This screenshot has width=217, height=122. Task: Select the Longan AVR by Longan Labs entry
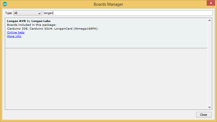106,33
